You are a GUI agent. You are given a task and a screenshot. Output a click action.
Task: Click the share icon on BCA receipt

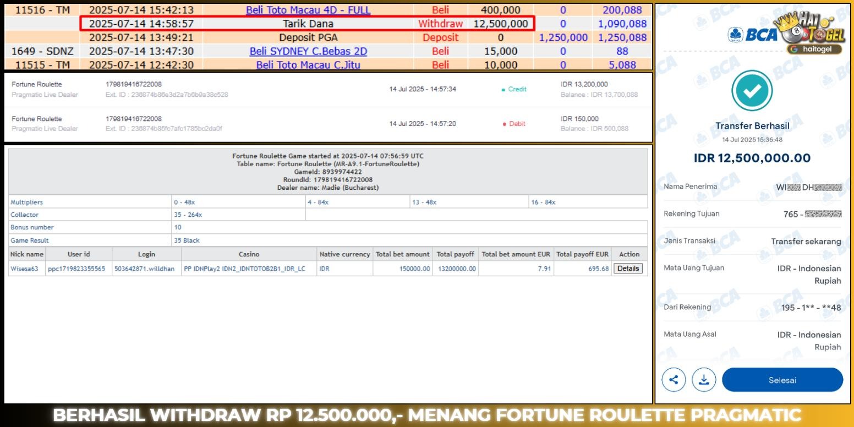[673, 380]
